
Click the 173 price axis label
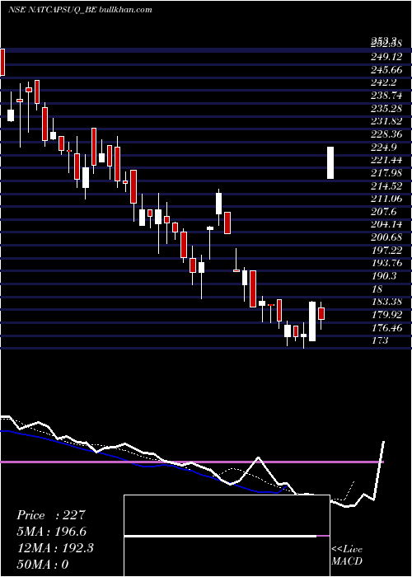380,340
